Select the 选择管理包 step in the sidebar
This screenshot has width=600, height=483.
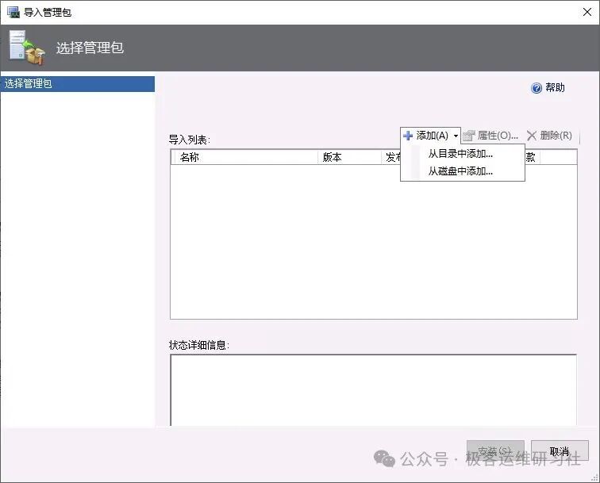pos(78,84)
